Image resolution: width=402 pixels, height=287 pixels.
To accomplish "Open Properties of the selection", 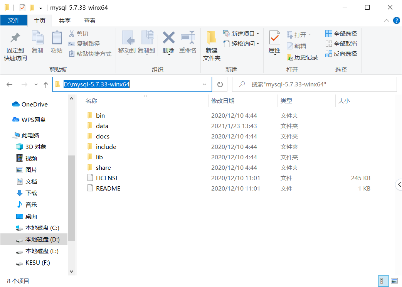I will [x=274, y=42].
